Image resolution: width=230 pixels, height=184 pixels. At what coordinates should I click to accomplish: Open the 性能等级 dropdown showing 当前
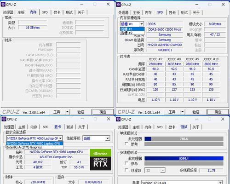point(96,138)
